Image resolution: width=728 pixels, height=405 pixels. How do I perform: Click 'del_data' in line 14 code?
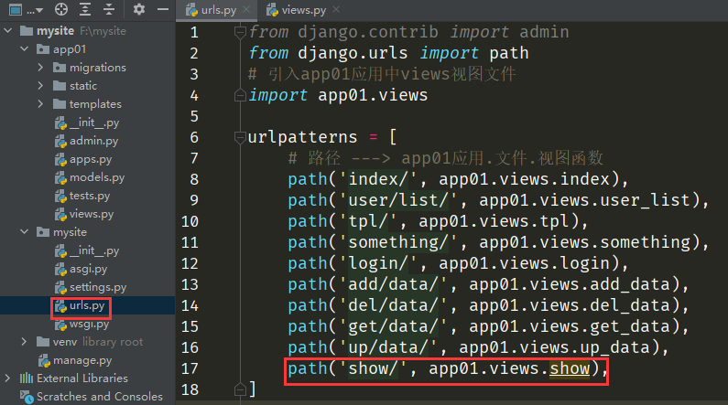pos(630,305)
